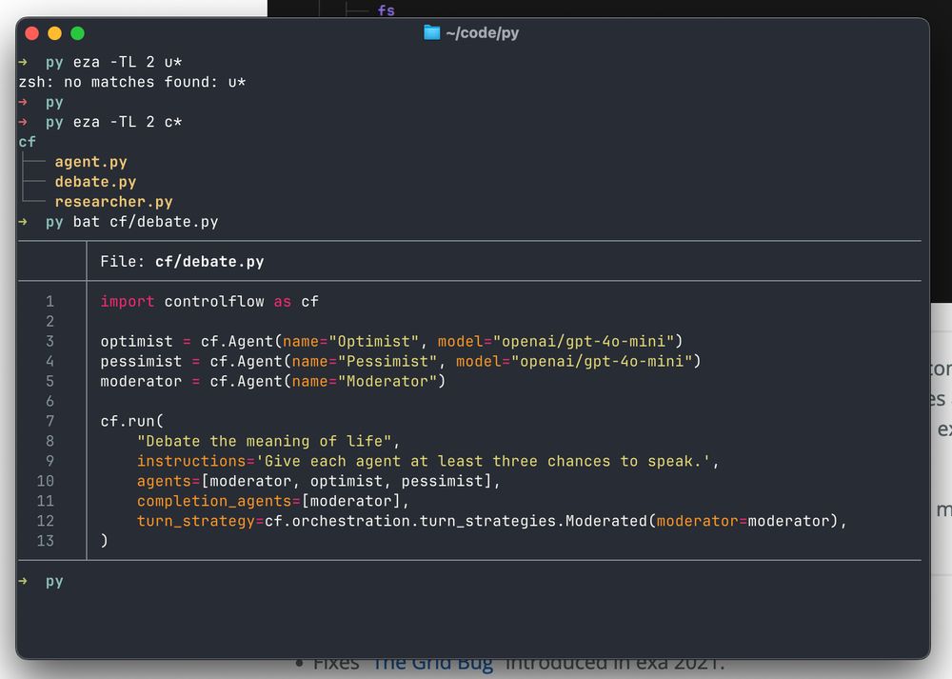This screenshot has width=952, height=679.
Task: Click the agents= list on line 10
Action: (x=319, y=482)
